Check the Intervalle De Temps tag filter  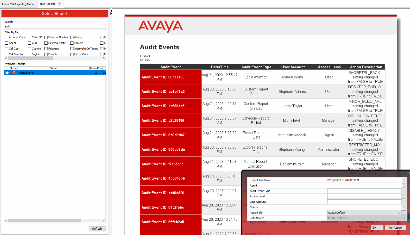click(72, 49)
